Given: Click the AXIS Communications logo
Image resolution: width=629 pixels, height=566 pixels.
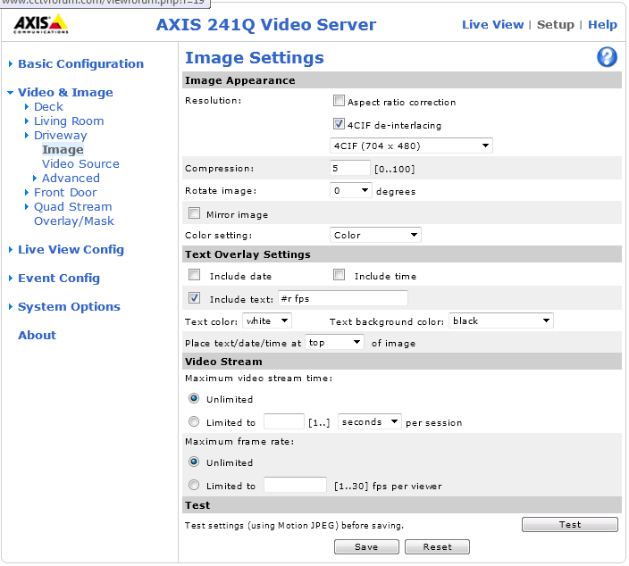Looking at the screenshot, I should (40, 24).
